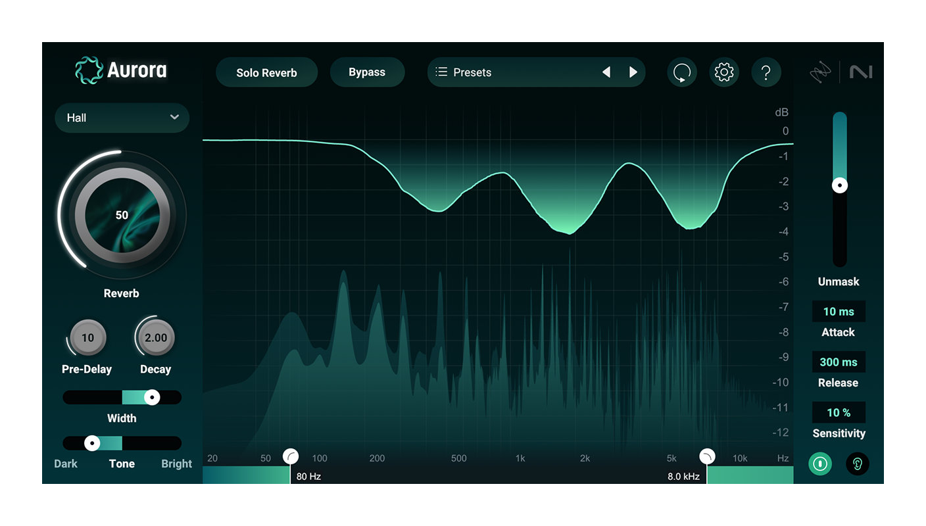Click the Reverb amount knob

(122, 215)
